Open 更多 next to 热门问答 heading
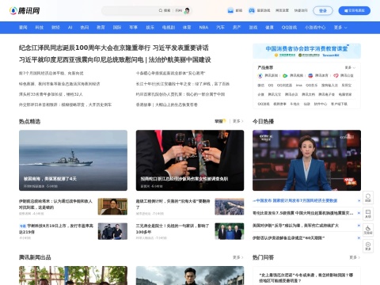The height and width of the screenshot is (285, 380). [355, 257]
